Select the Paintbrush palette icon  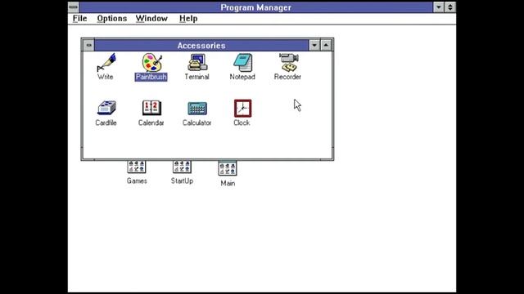coord(152,62)
